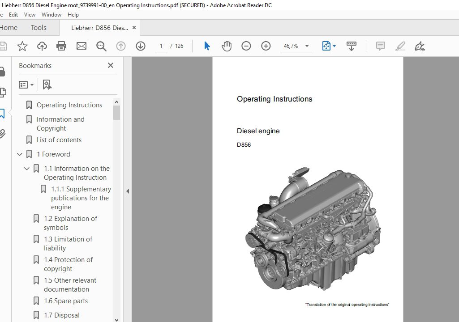459x322 pixels.
Task: Add bookmark to favorites star icon
Action: click(x=22, y=46)
